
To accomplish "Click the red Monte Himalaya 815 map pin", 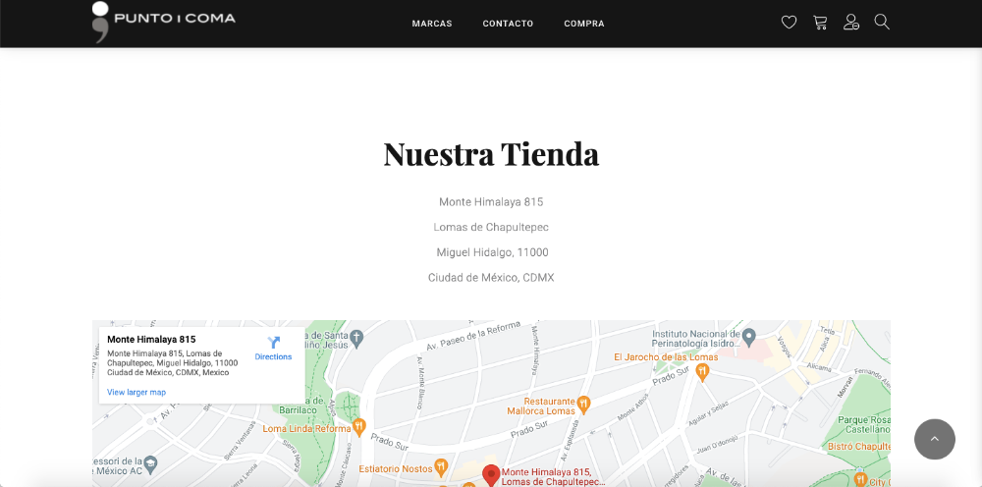I will coord(491,475).
